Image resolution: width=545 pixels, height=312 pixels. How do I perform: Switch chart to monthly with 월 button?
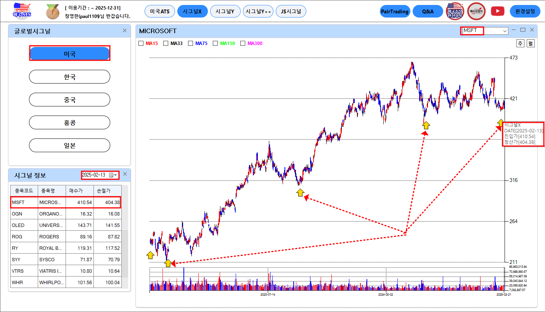531,43
